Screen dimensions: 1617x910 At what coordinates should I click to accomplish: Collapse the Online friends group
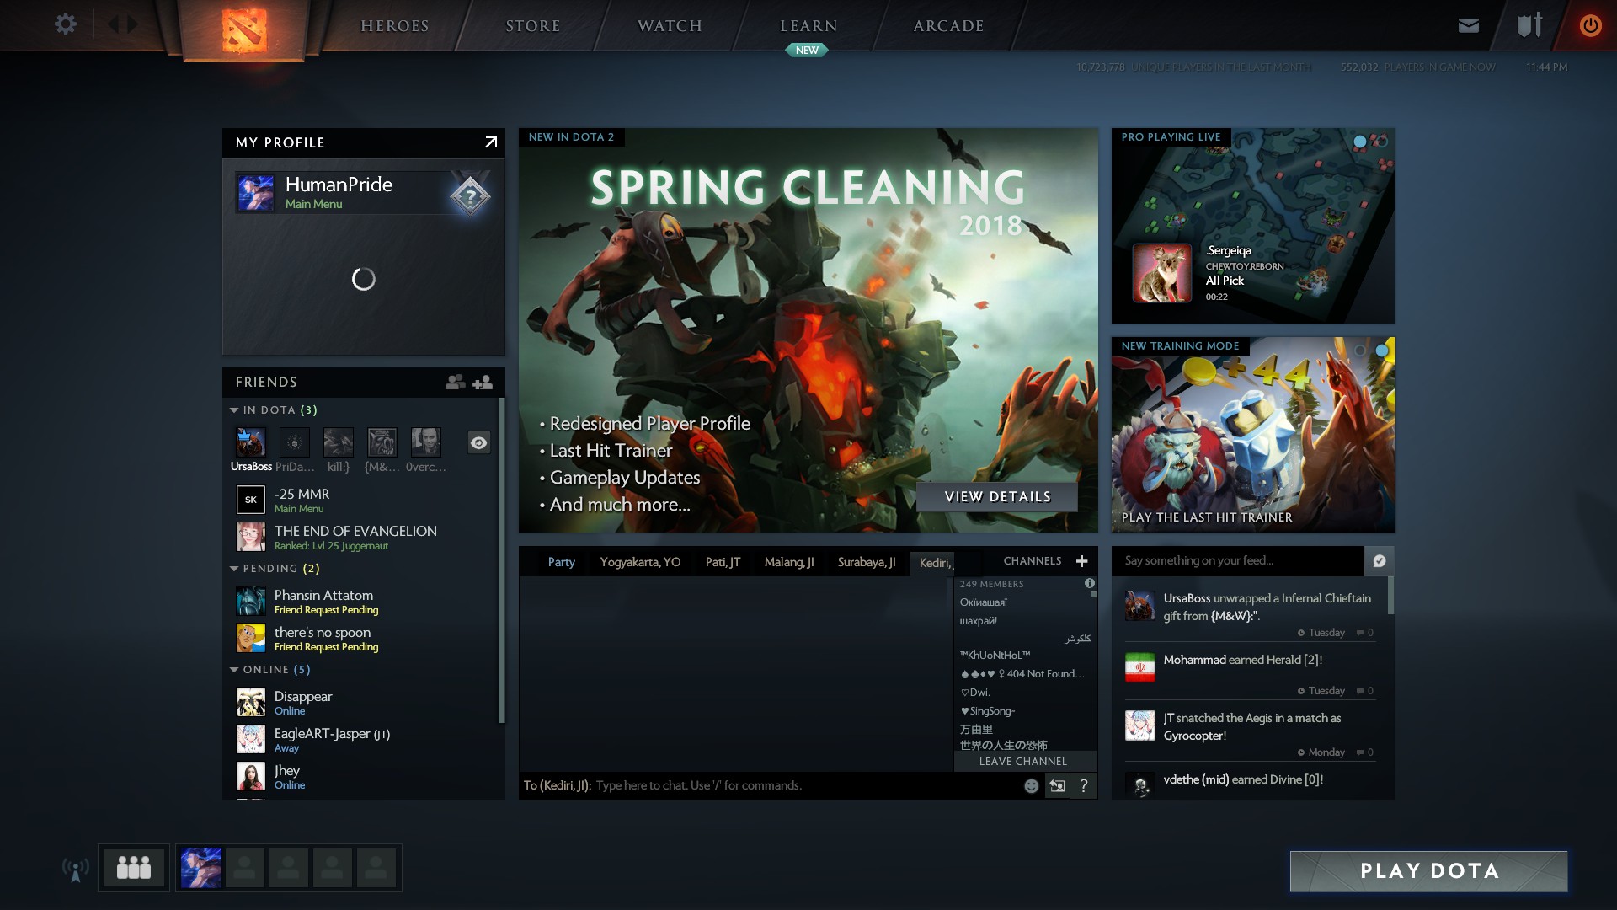pos(234,670)
